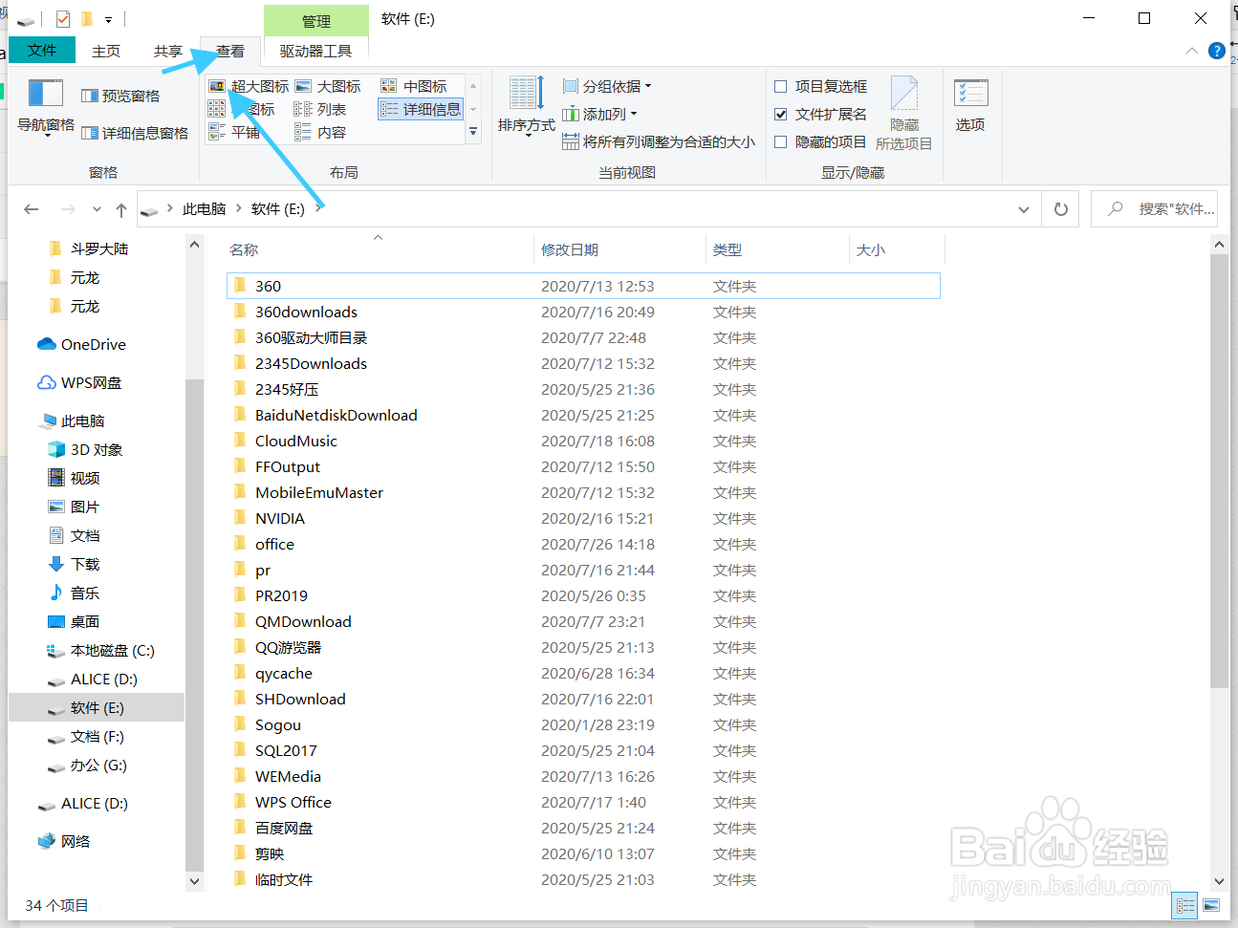Screen dimensions: 1238x928
Task: Click the refresh button in the address bar
Action: [x=1059, y=208]
